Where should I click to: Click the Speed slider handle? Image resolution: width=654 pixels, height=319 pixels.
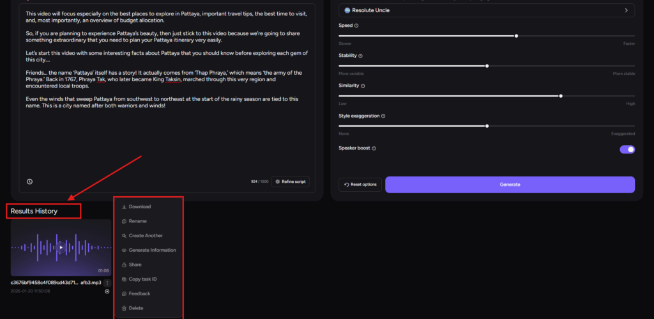click(x=516, y=36)
